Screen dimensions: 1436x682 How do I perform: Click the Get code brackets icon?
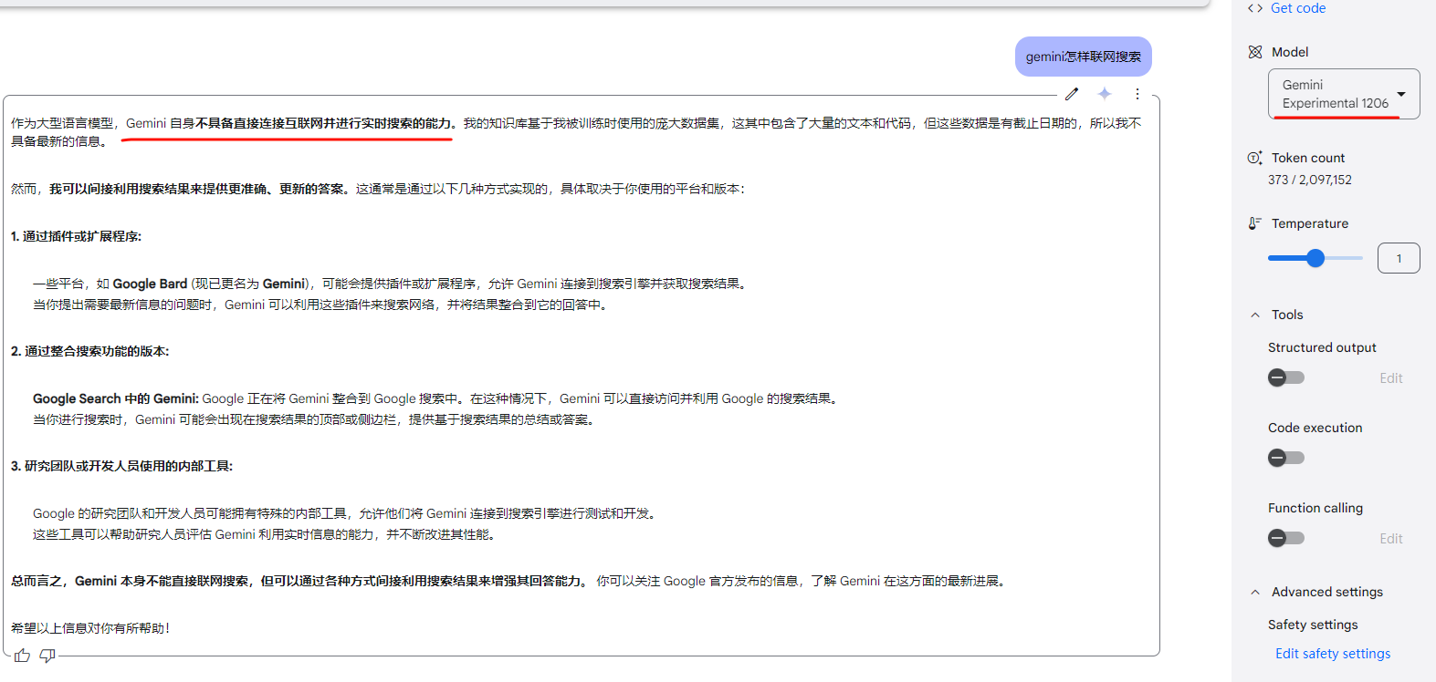1255,8
